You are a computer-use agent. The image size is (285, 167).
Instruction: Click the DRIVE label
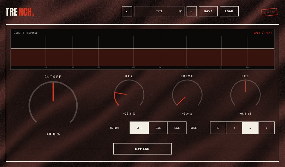point(187,76)
